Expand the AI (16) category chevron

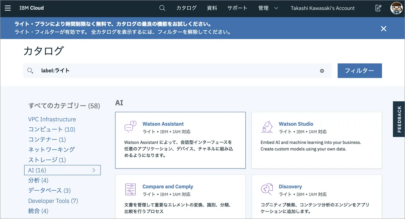pyautogui.click(x=94, y=170)
